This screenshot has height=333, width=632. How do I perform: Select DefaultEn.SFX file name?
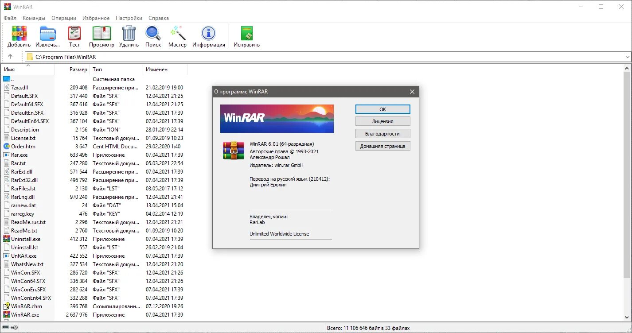pyautogui.click(x=27, y=113)
